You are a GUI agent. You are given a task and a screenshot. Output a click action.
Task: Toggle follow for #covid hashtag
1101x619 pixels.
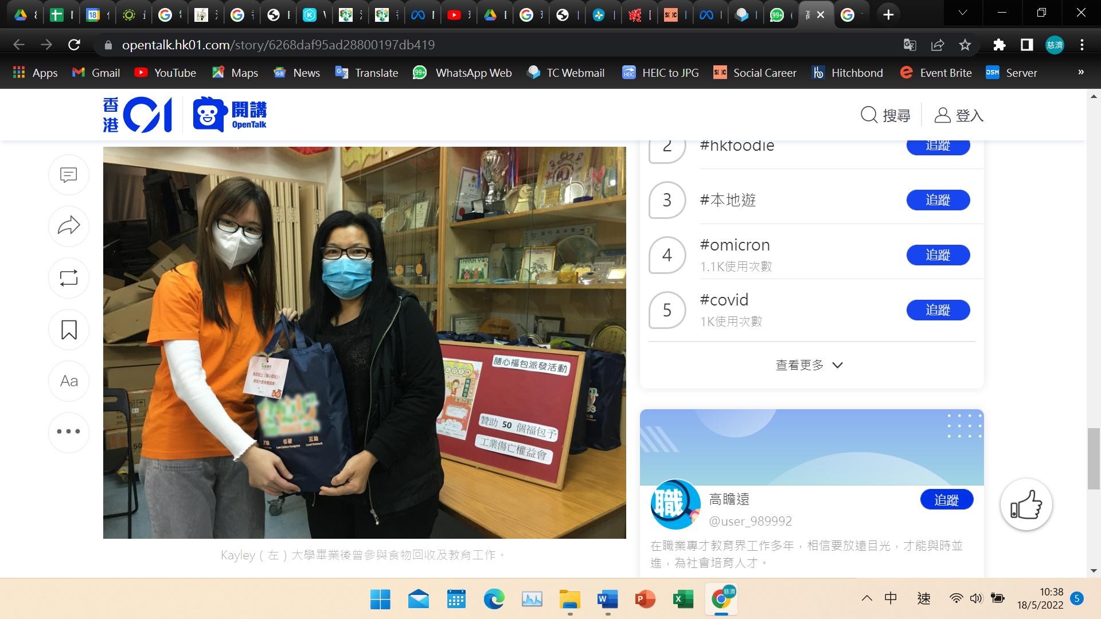click(x=938, y=310)
